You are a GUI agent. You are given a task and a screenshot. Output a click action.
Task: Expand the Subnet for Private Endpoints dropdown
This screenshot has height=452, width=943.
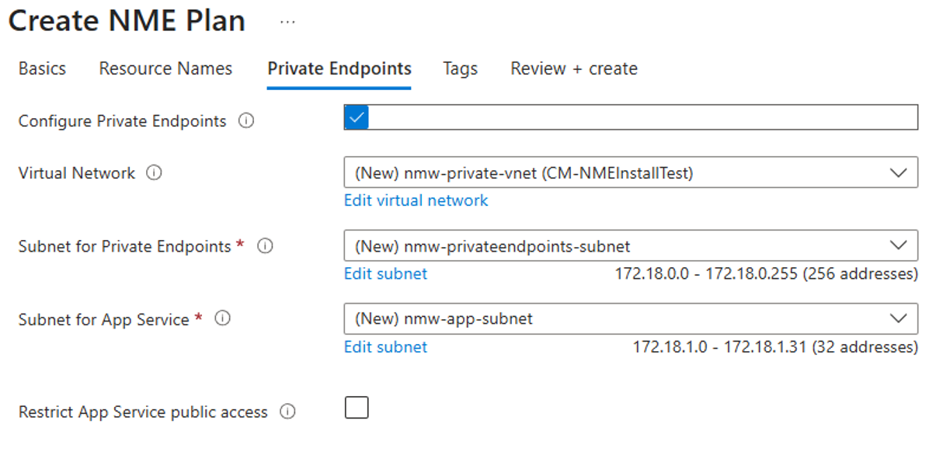[899, 245]
